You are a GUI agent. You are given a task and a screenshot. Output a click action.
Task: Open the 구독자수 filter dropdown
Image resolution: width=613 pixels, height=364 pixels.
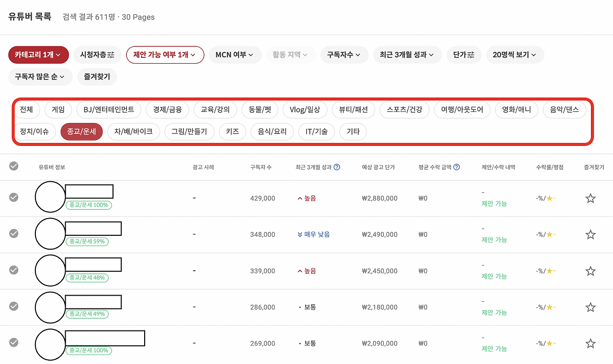click(344, 55)
